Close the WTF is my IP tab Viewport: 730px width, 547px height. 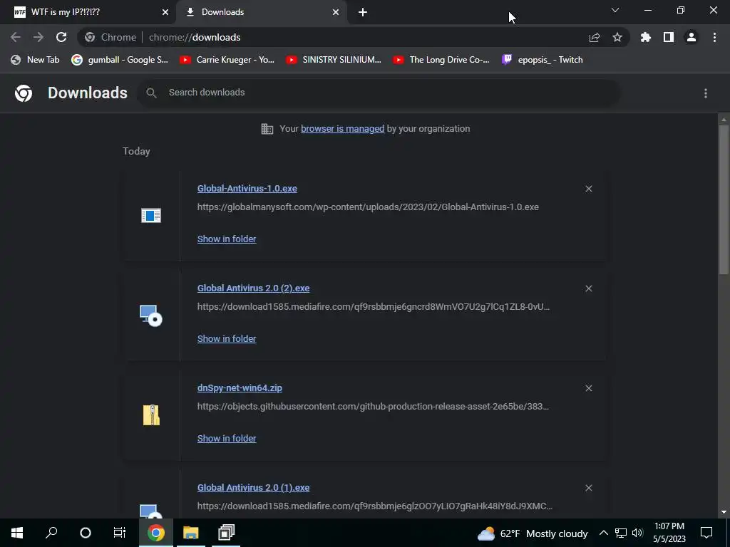(165, 12)
